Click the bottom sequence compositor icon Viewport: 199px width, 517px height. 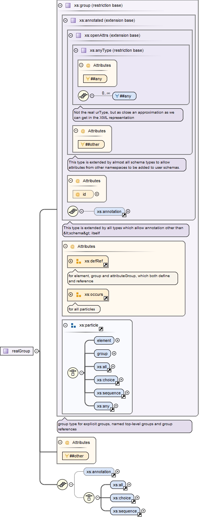62,484
